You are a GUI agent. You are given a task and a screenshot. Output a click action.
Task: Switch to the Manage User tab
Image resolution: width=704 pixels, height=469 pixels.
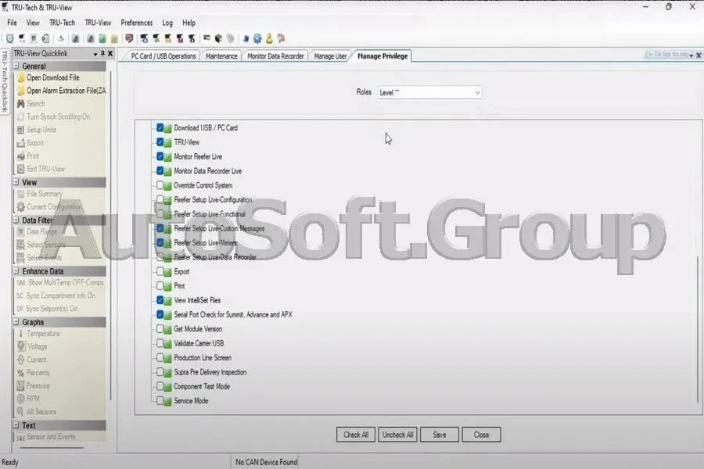click(330, 56)
